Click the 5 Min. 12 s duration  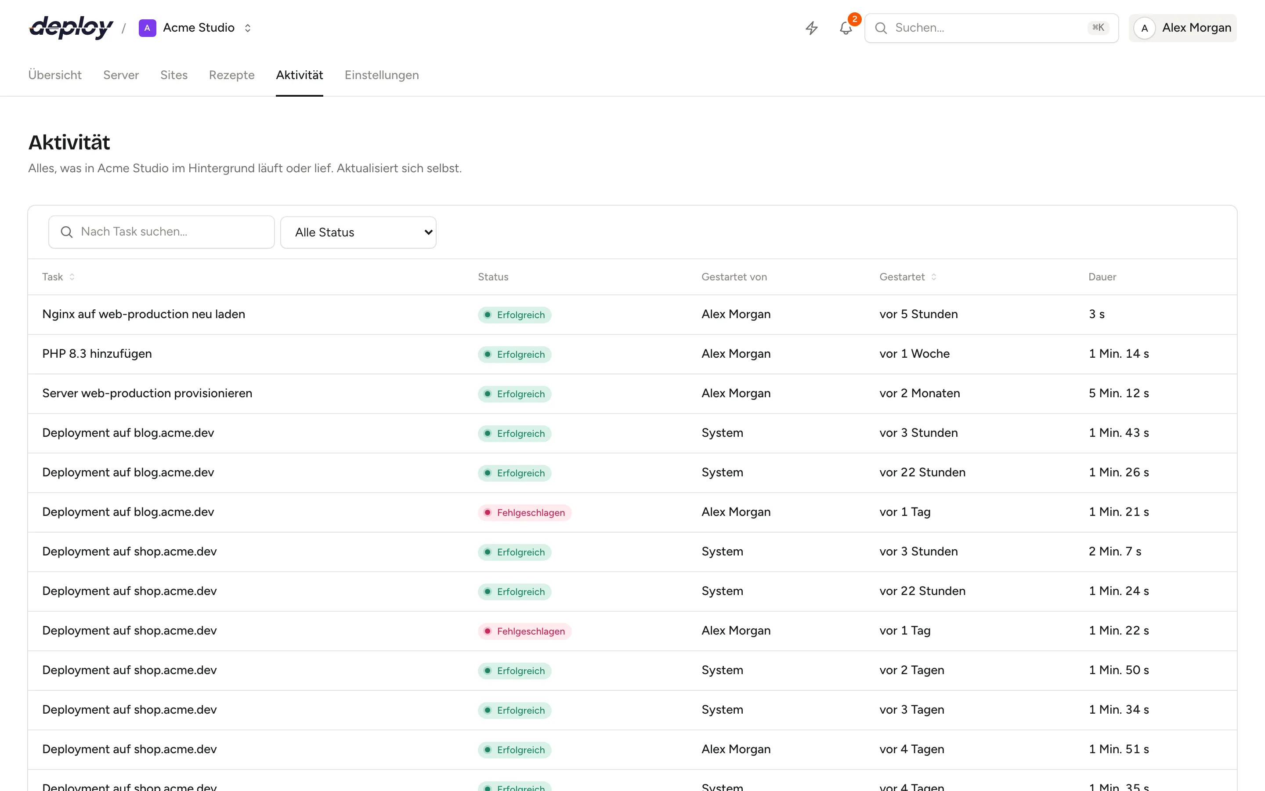coord(1119,393)
